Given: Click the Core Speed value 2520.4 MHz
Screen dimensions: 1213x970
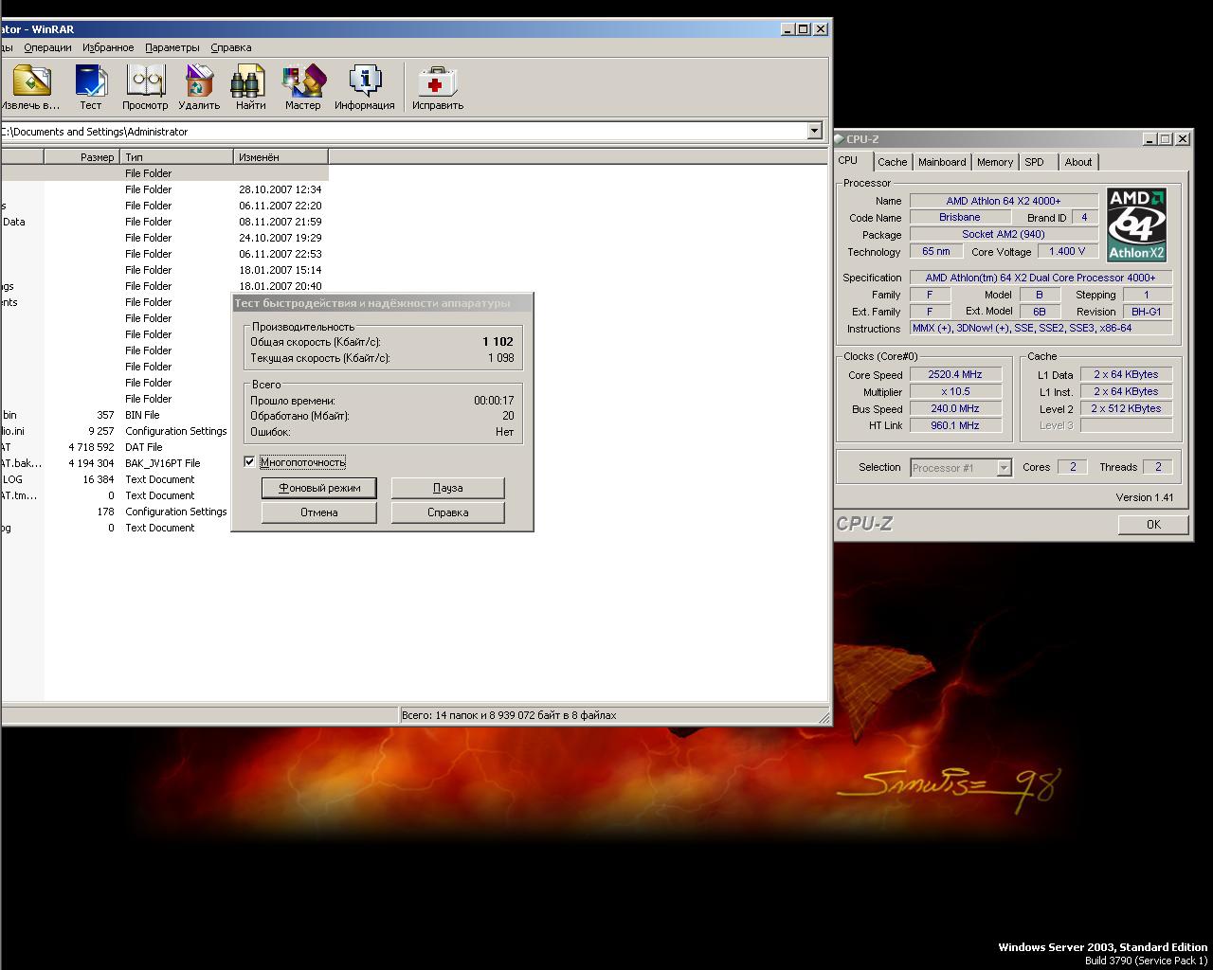Looking at the screenshot, I should (x=955, y=374).
